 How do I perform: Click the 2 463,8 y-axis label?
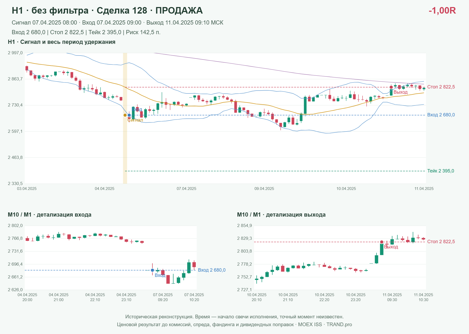pos(15,158)
